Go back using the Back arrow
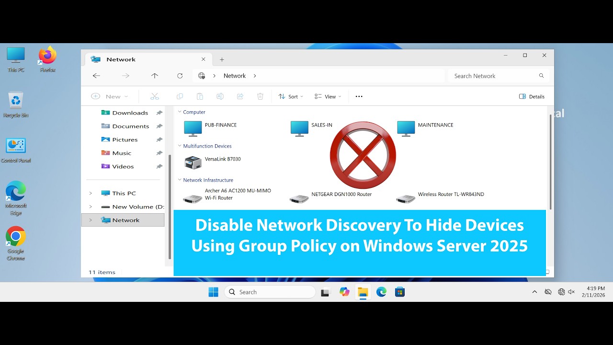613x345 pixels. coord(96,76)
